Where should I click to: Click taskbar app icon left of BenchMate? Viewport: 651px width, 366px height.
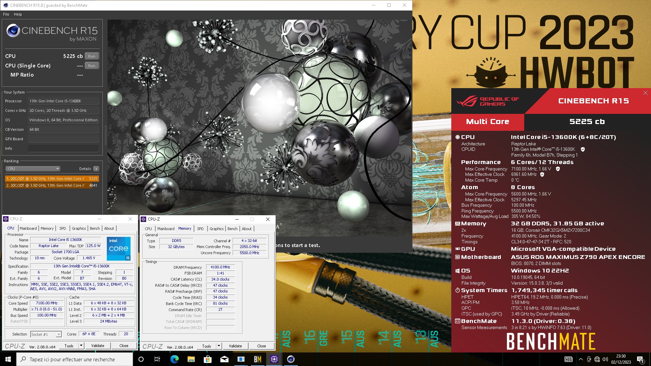coord(241,359)
